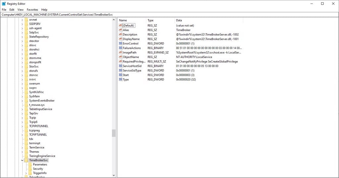Viewport: 339px width, 178px height.
Task: Click the string icon beside (Default) value
Action: (121, 25)
